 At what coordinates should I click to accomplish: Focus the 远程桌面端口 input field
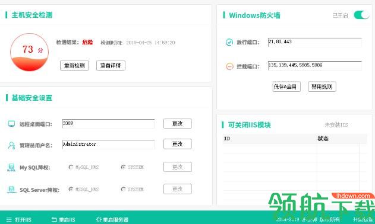pyautogui.click(x=108, y=124)
